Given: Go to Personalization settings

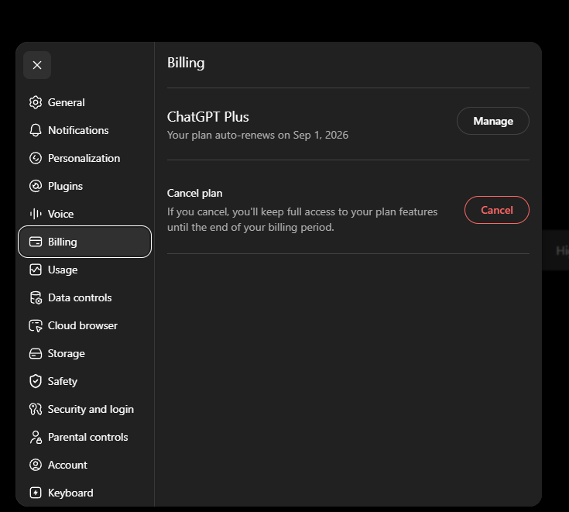Looking at the screenshot, I should click(84, 158).
